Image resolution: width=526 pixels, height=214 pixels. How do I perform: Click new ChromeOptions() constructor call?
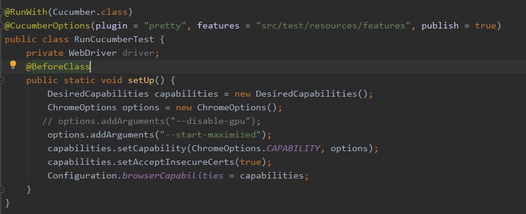pyautogui.click(x=226, y=107)
